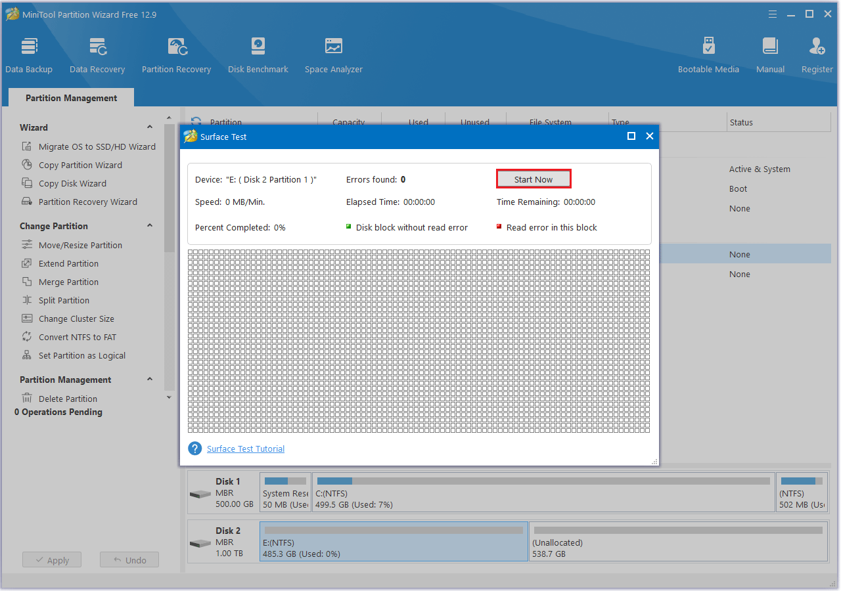Screen dimensions: 841x591
Task: Click the 0 Operations Pending text
Action: pos(58,412)
